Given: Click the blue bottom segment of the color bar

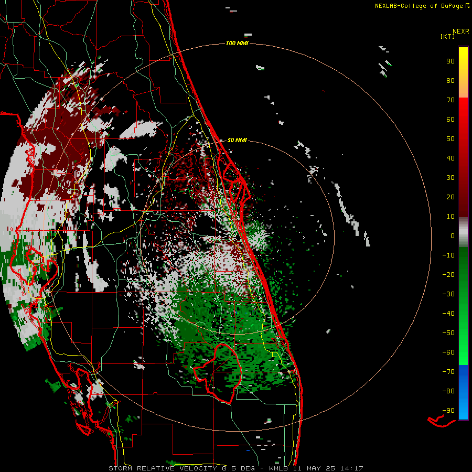Looking at the screenshot, I should [463, 392].
